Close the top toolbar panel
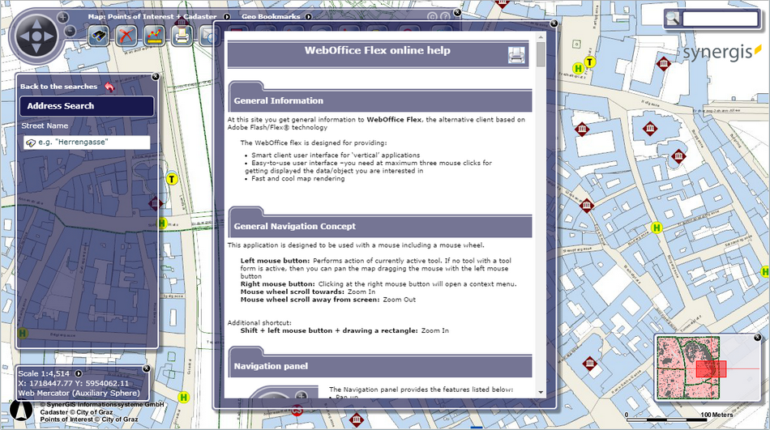 tap(456, 13)
